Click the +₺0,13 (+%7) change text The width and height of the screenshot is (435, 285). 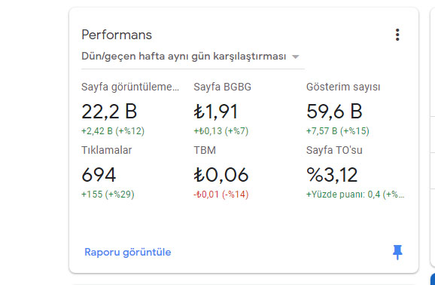pos(221,131)
